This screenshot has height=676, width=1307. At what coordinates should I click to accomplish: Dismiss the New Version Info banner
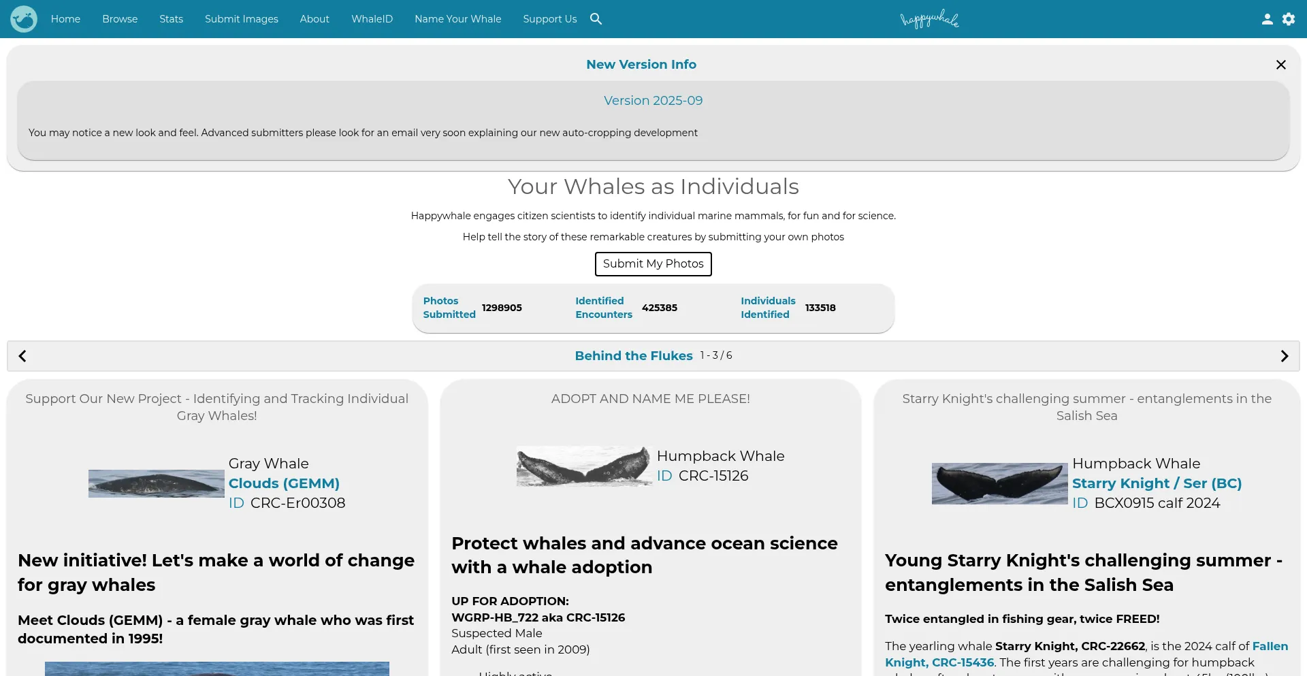(x=1280, y=64)
